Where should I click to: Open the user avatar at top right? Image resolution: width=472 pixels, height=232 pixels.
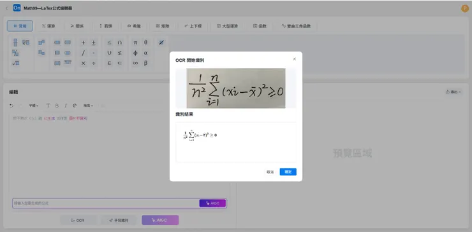(464, 9)
